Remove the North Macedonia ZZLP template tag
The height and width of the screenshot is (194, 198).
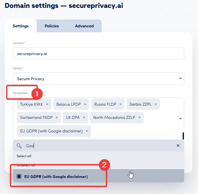(139, 118)
